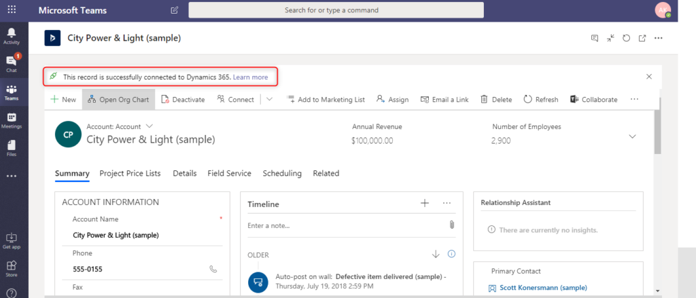Screen dimensions: 696x298
Task: Click Refresh in command bar
Action: tap(541, 99)
